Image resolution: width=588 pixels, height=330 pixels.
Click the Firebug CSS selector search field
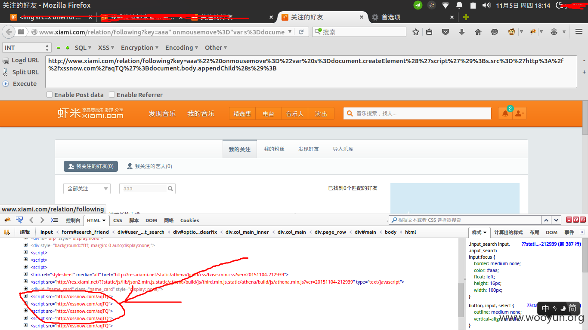(464, 220)
